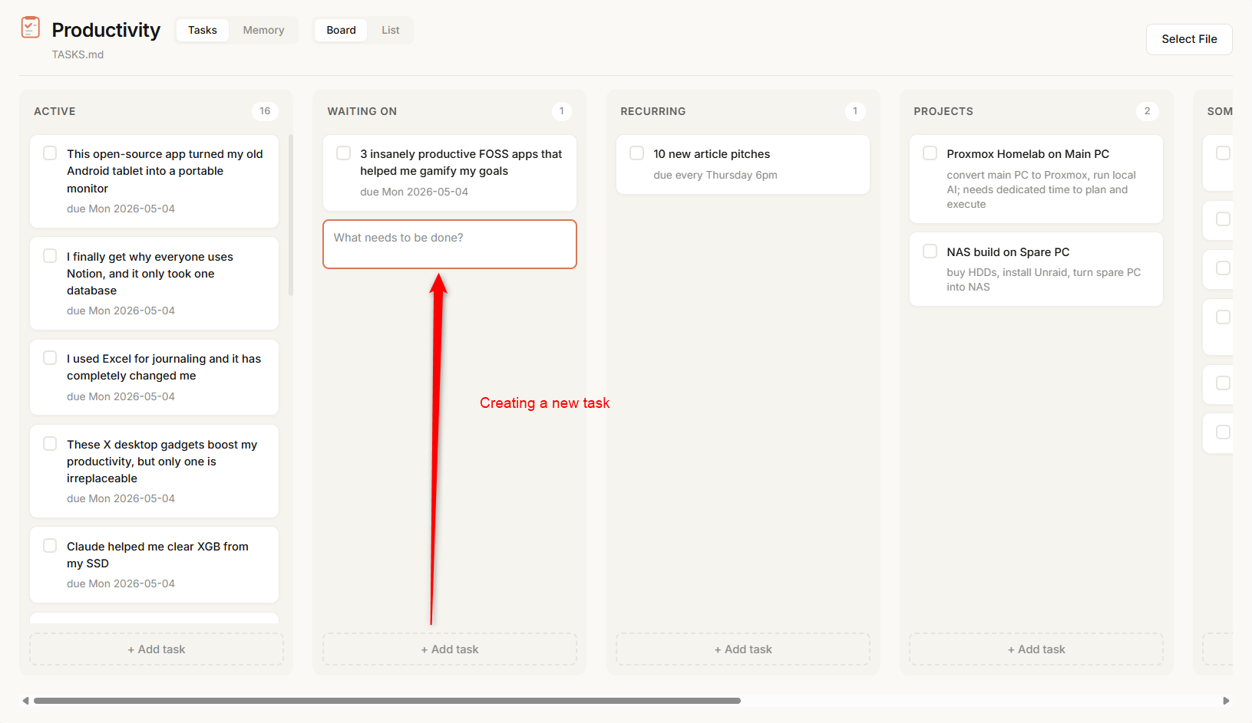Click the RECURRING column header
The image size is (1252, 723).
click(653, 111)
